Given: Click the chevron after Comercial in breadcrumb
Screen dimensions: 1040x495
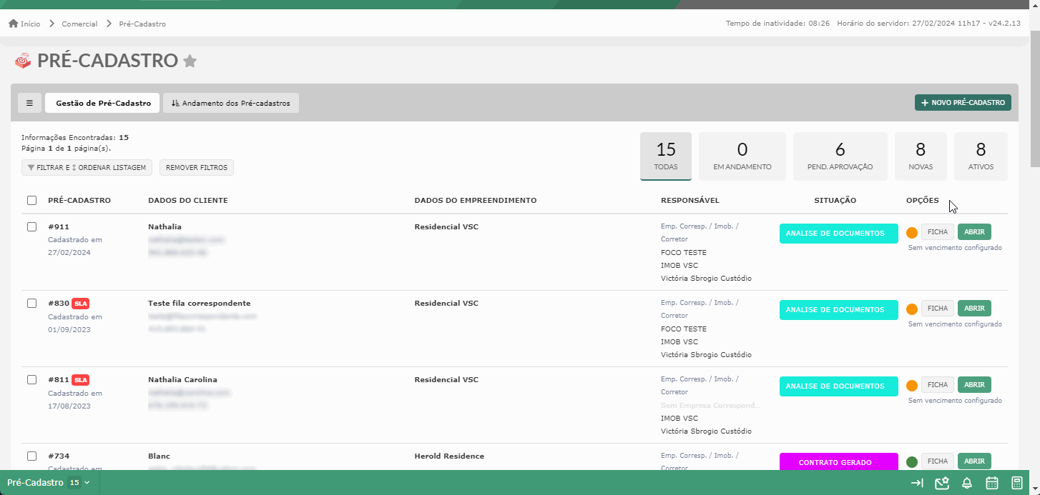Looking at the screenshot, I should click(109, 24).
